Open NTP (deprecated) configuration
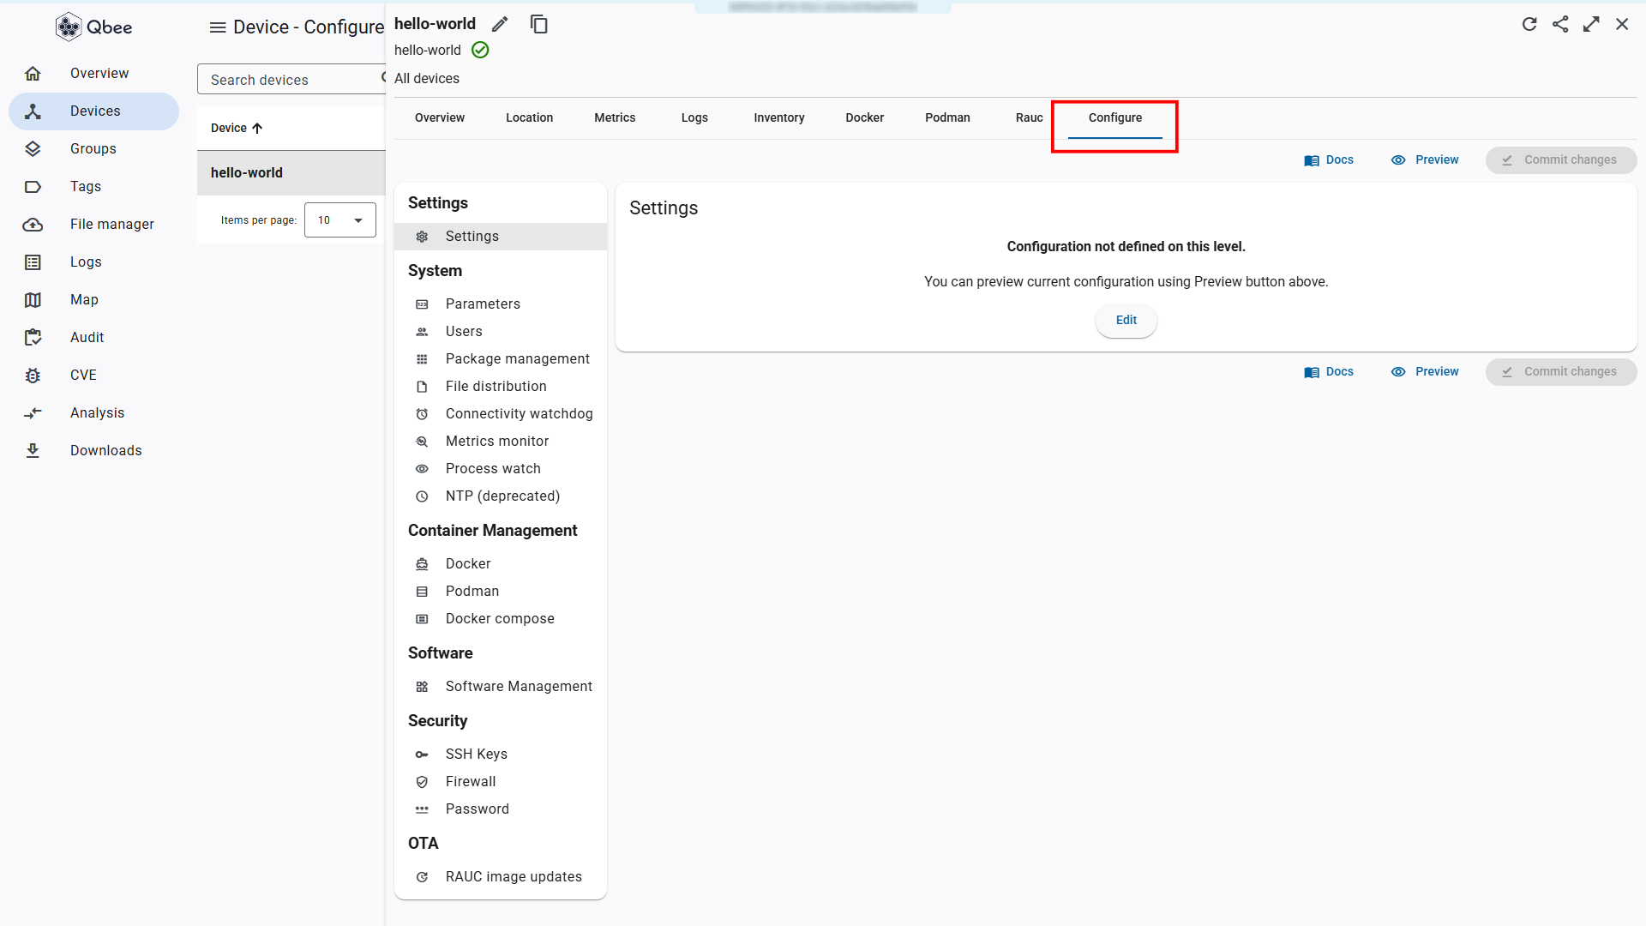The image size is (1646, 926). coord(501,496)
